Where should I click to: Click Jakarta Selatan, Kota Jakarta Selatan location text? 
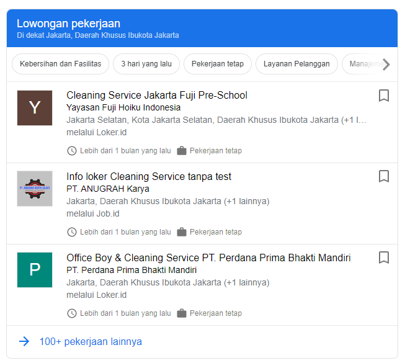pyautogui.click(x=216, y=120)
